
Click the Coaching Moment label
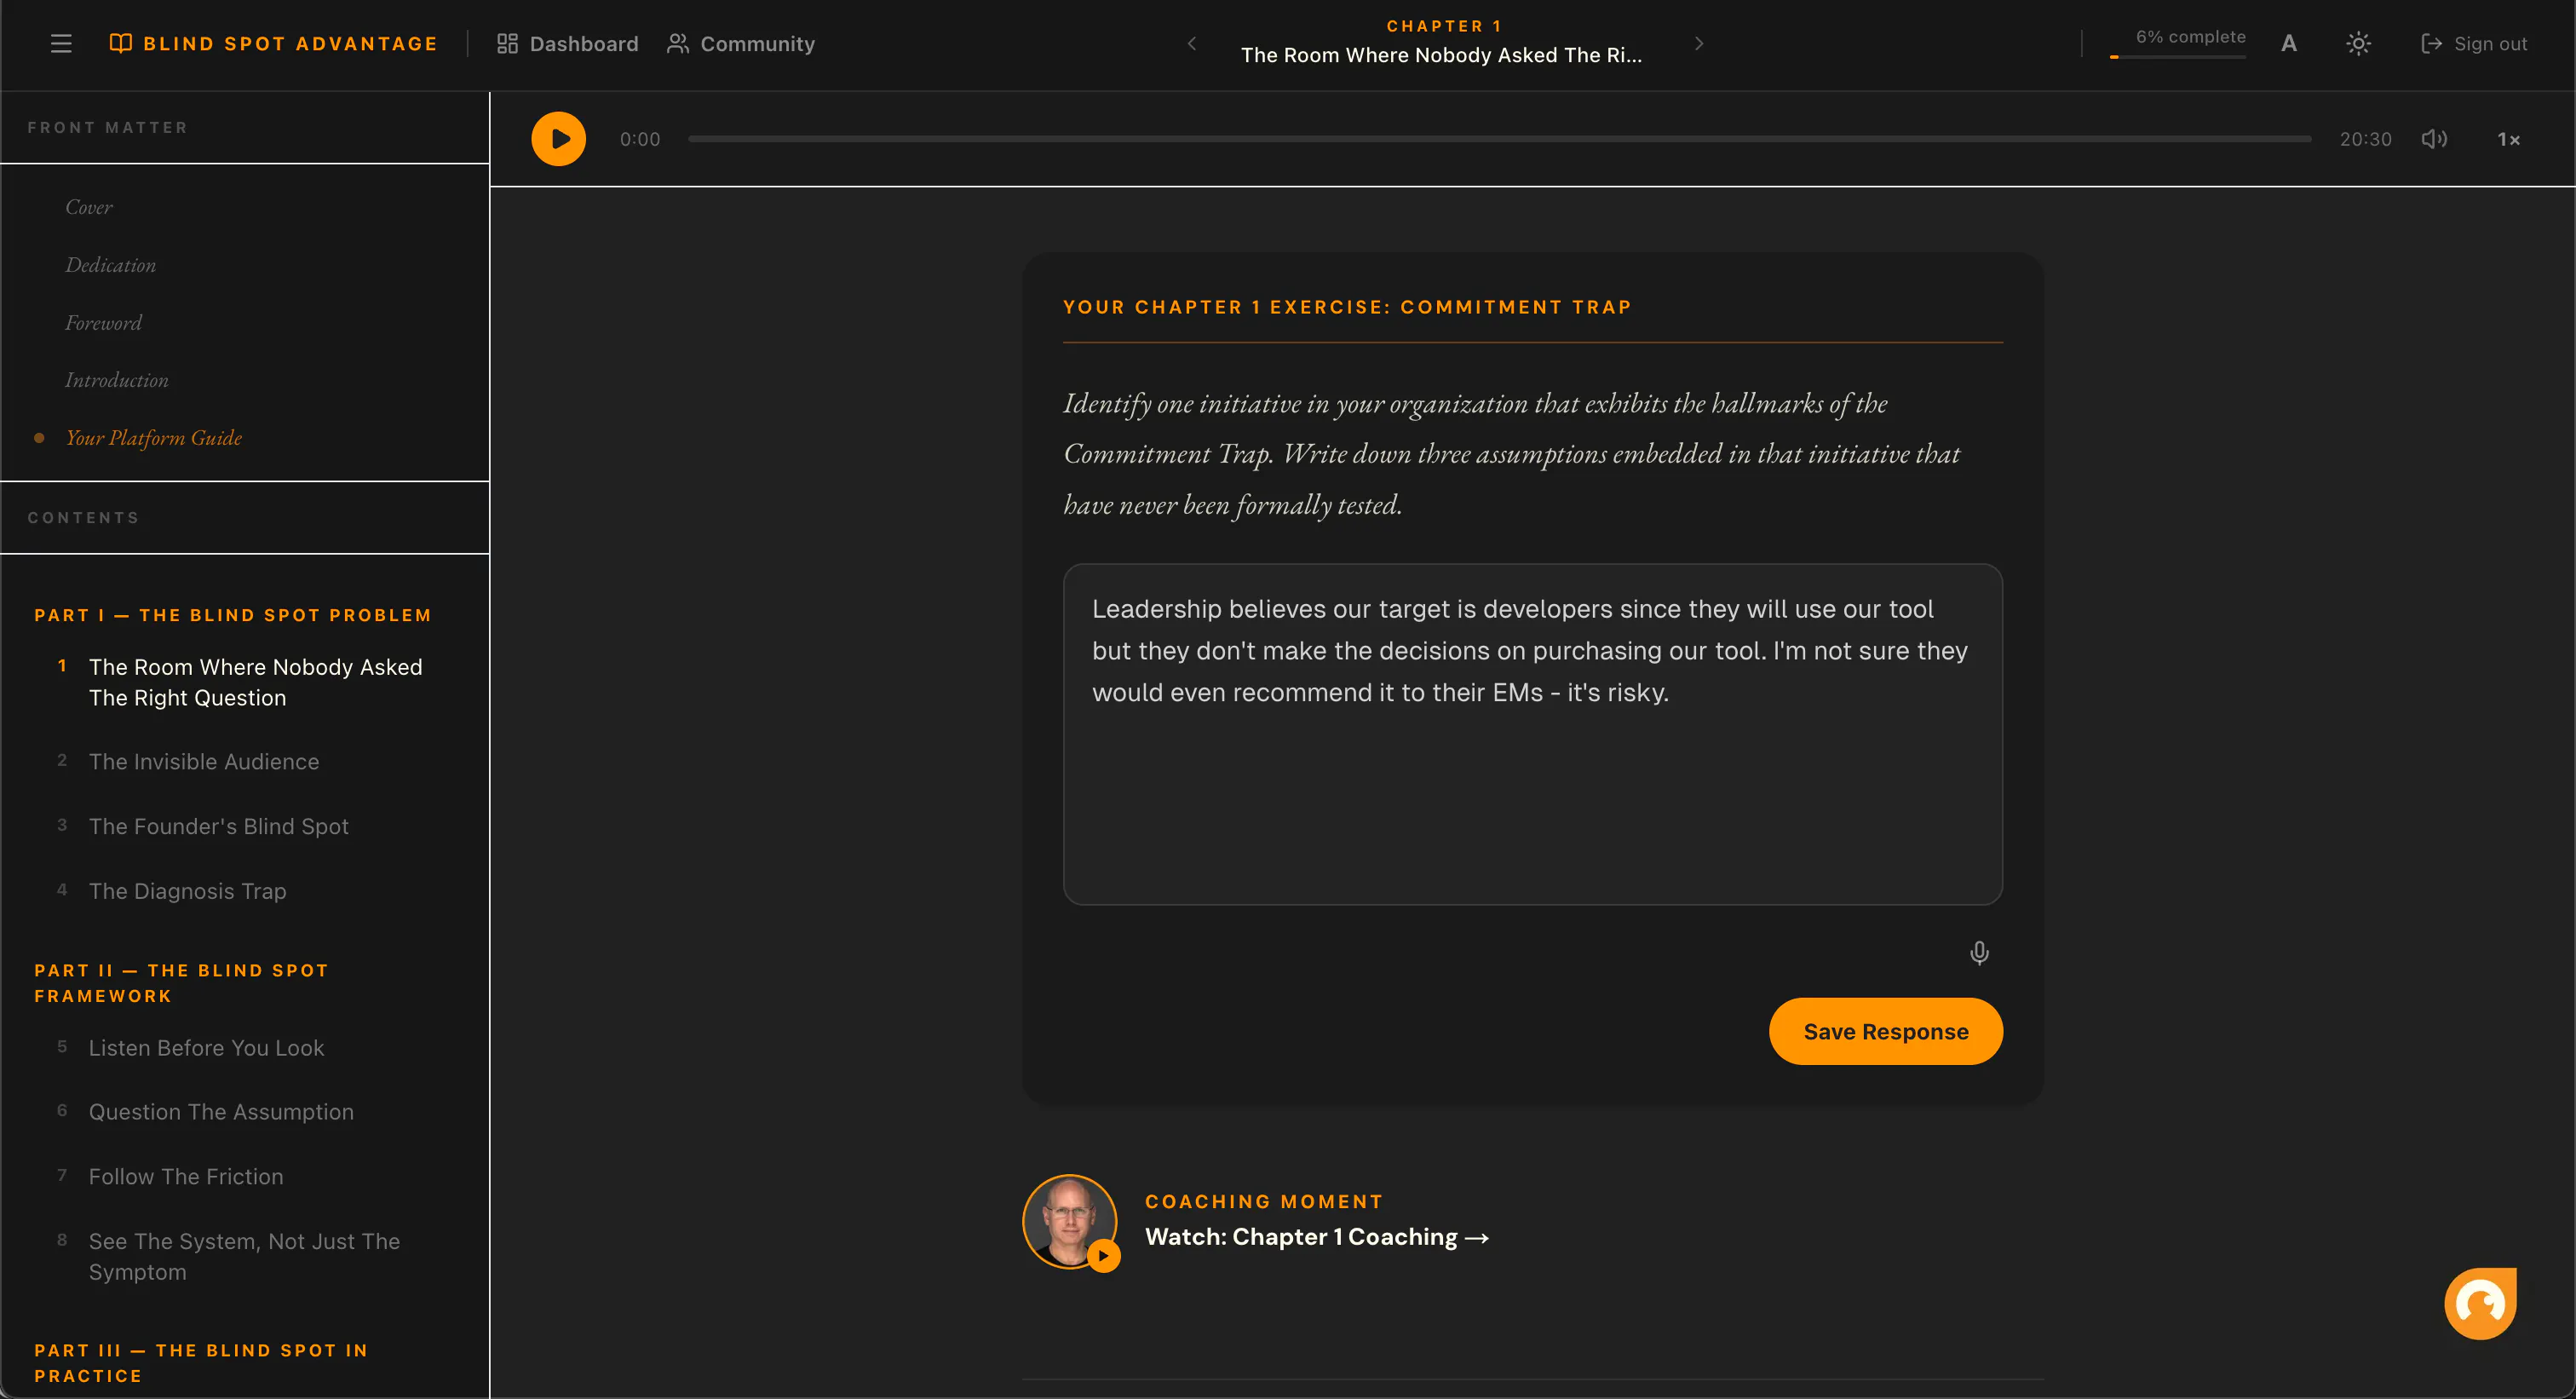[1264, 1201]
